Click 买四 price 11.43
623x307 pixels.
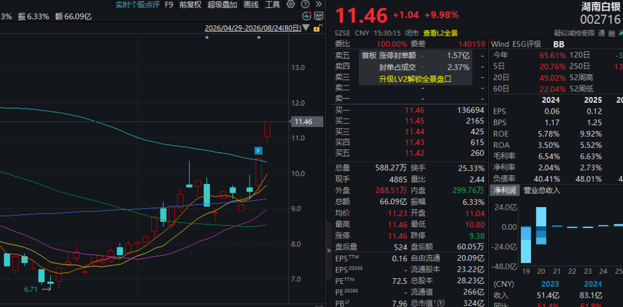[415, 143]
